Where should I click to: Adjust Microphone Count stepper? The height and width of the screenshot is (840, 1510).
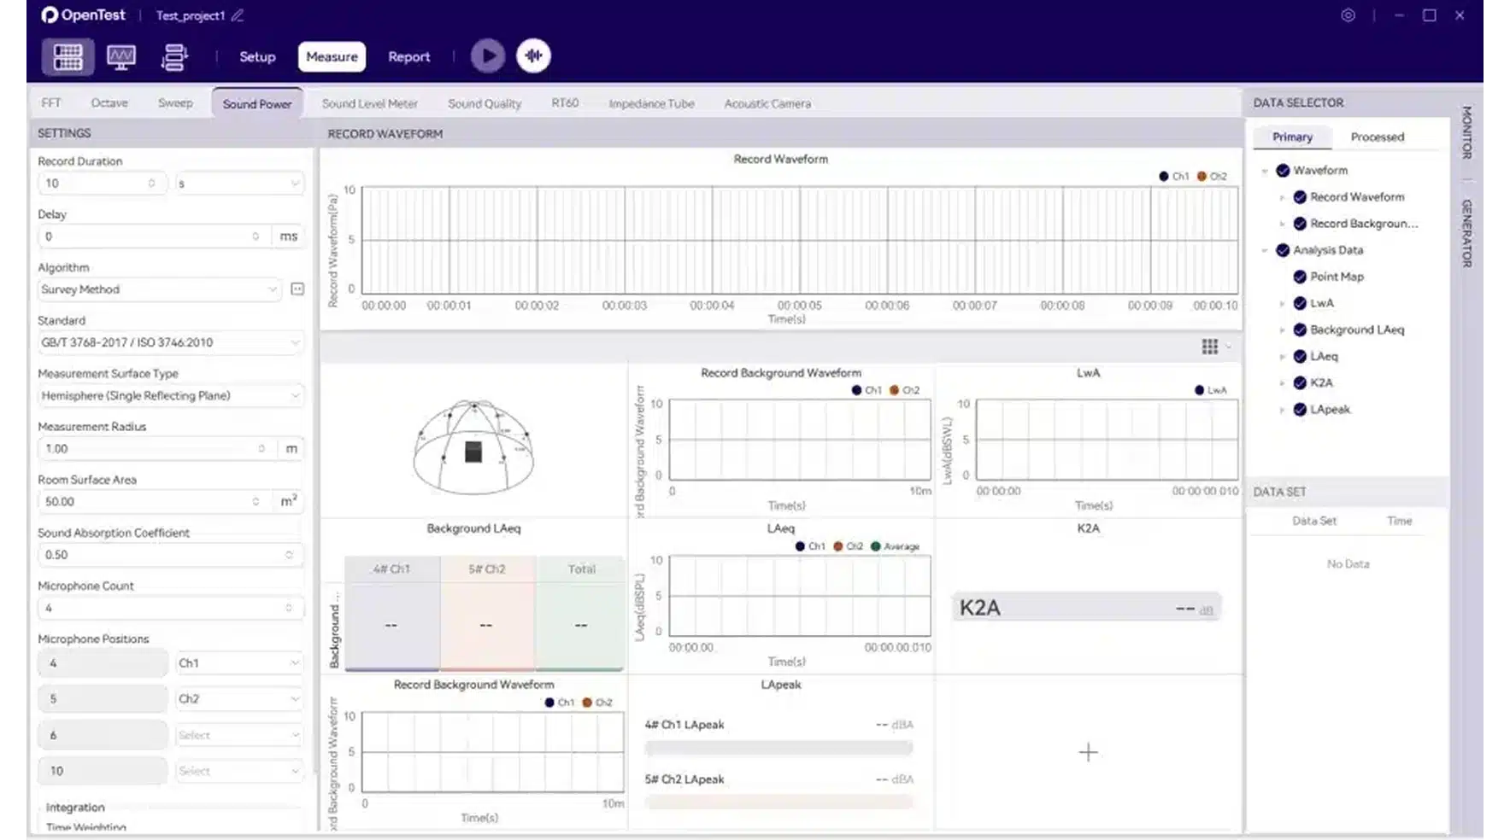[x=289, y=608]
